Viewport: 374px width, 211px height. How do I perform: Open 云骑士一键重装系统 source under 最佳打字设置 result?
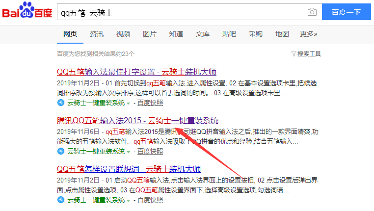coord(96,103)
